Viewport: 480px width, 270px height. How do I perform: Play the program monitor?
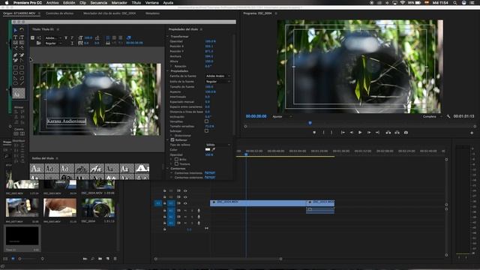[360, 133]
